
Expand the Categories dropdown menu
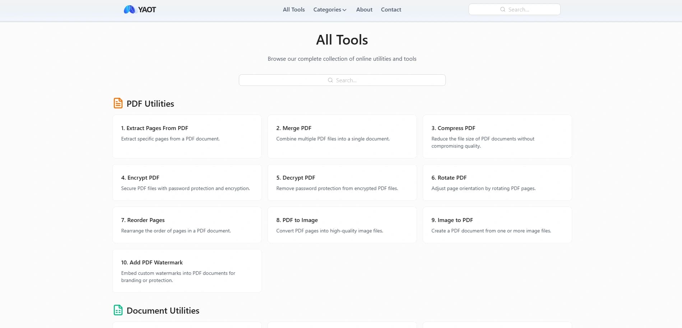[329, 10]
